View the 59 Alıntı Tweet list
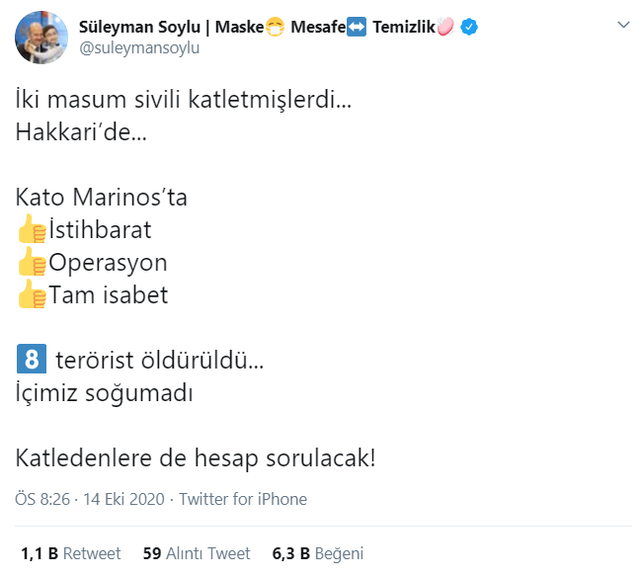The width and height of the screenshot is (643, 577). click(197, 553)
